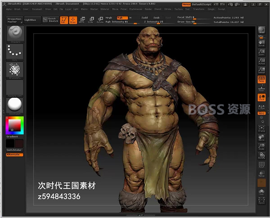Open the Dots stroke type selector
The width and height of the screenshot is (270, 218).
[x=15, y=52]
